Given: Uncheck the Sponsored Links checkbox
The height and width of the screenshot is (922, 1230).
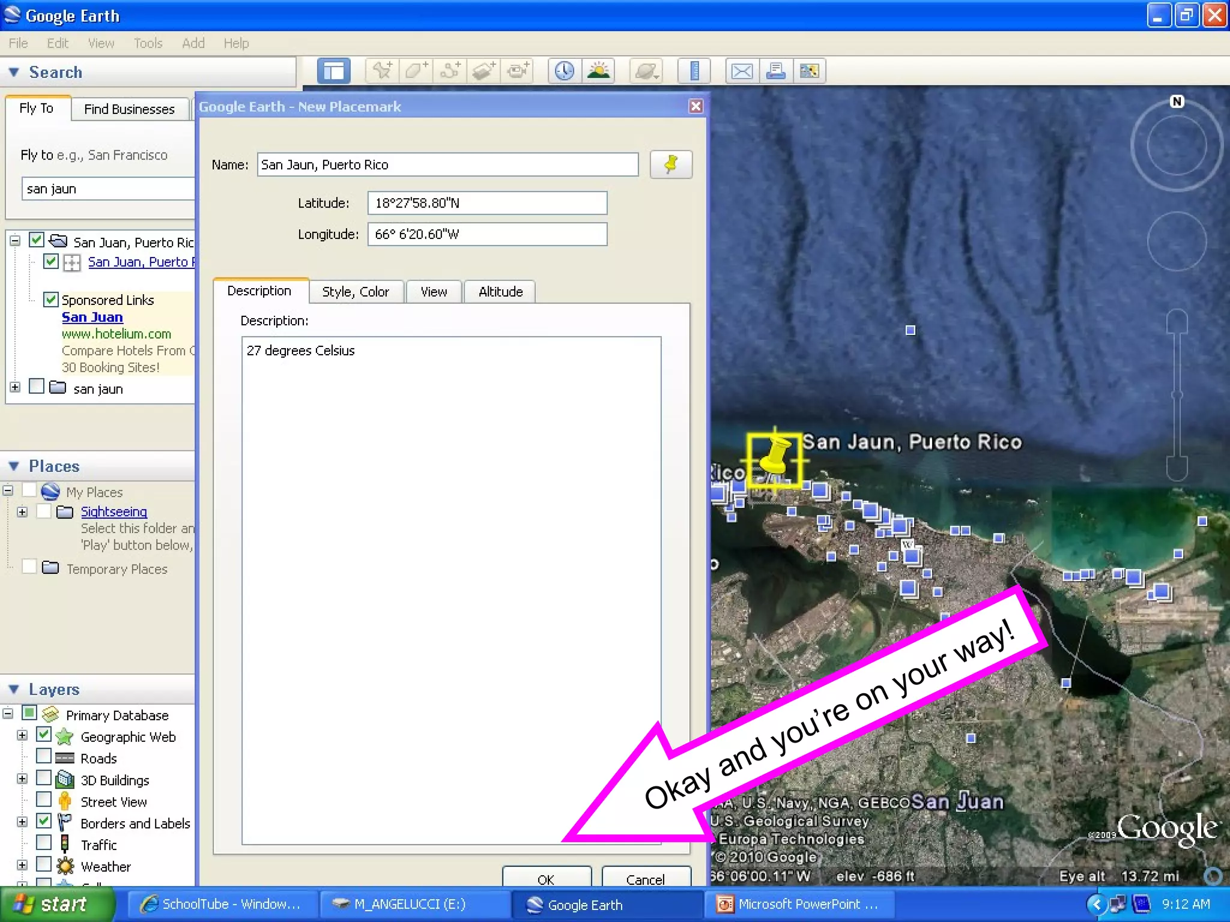Looking at the screenshot, I should pos(51,300).
